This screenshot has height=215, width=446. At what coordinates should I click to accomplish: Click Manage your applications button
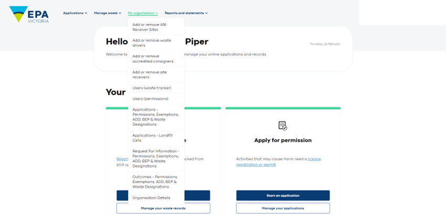pyautogui.click(x=283, y=208)
